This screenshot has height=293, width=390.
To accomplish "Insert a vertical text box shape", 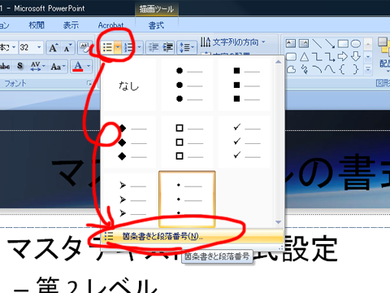I will 304,43.
